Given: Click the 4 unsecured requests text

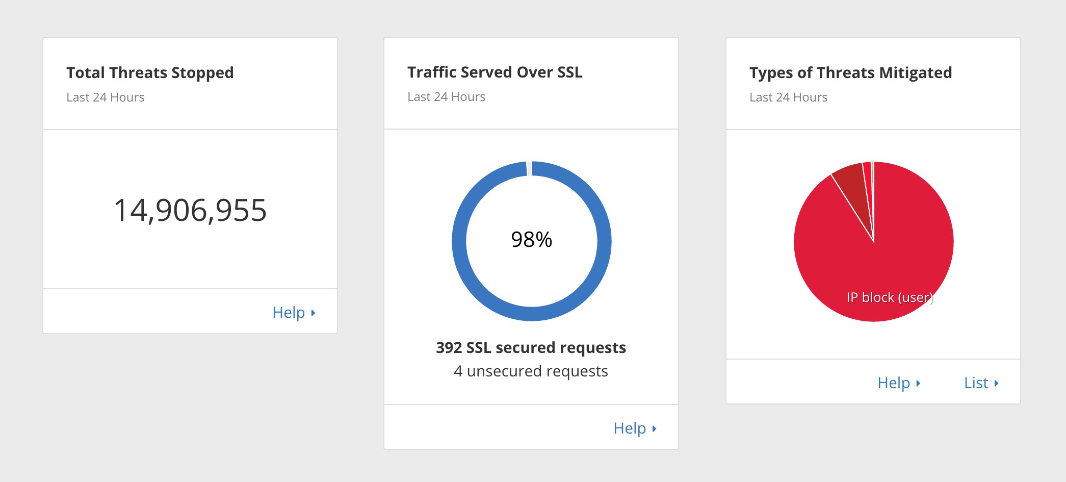Looking at the screenshot, I should coord(531,371).
